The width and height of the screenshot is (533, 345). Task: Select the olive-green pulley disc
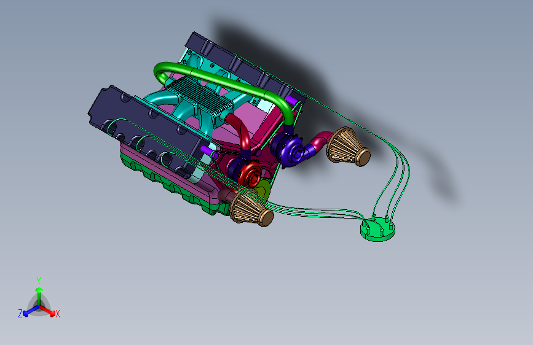[x=264, y=190]
